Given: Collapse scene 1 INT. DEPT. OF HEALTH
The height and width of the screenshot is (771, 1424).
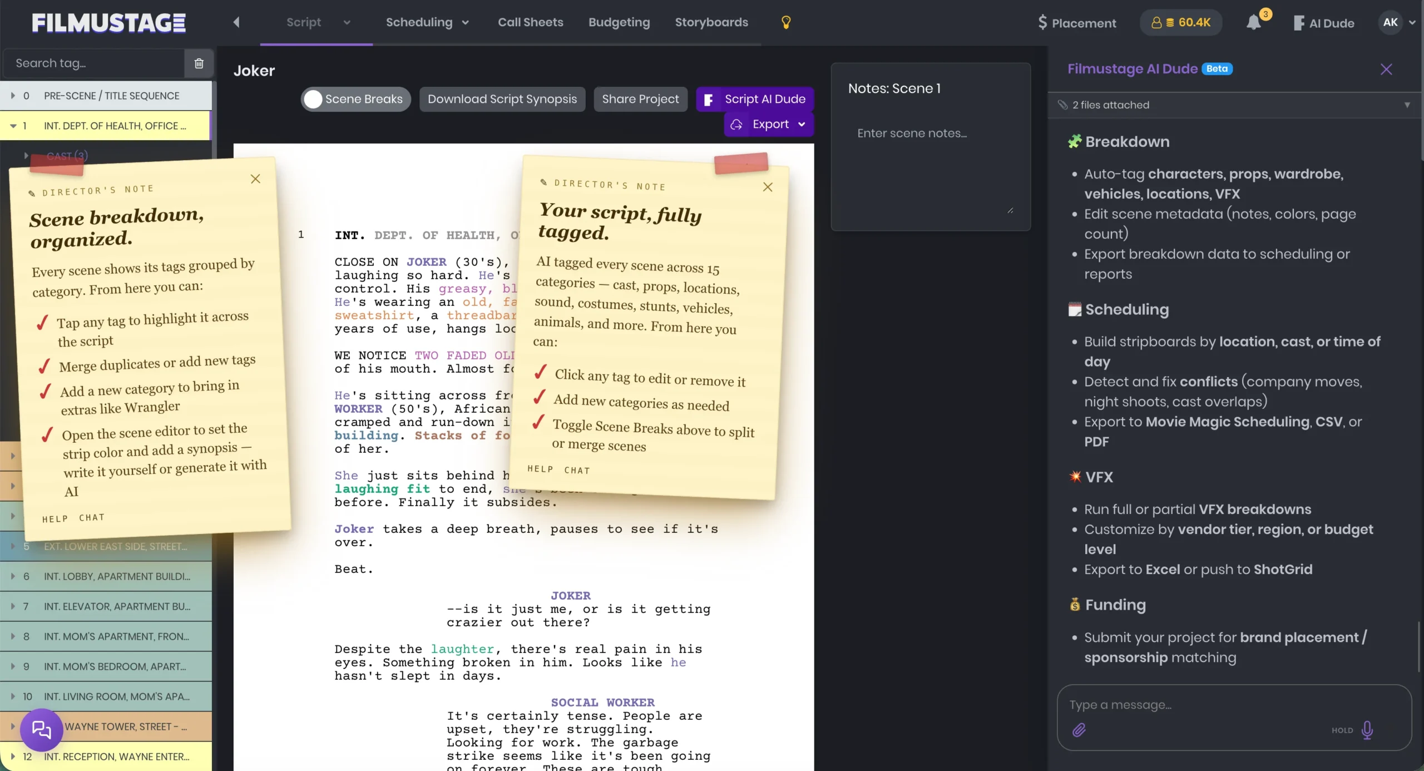Looking at the screenshot, I should click(x=13, y=126).
